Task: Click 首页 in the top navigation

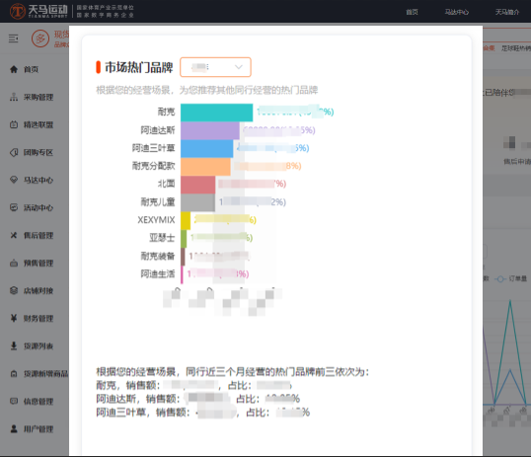Action: point(412,12)
